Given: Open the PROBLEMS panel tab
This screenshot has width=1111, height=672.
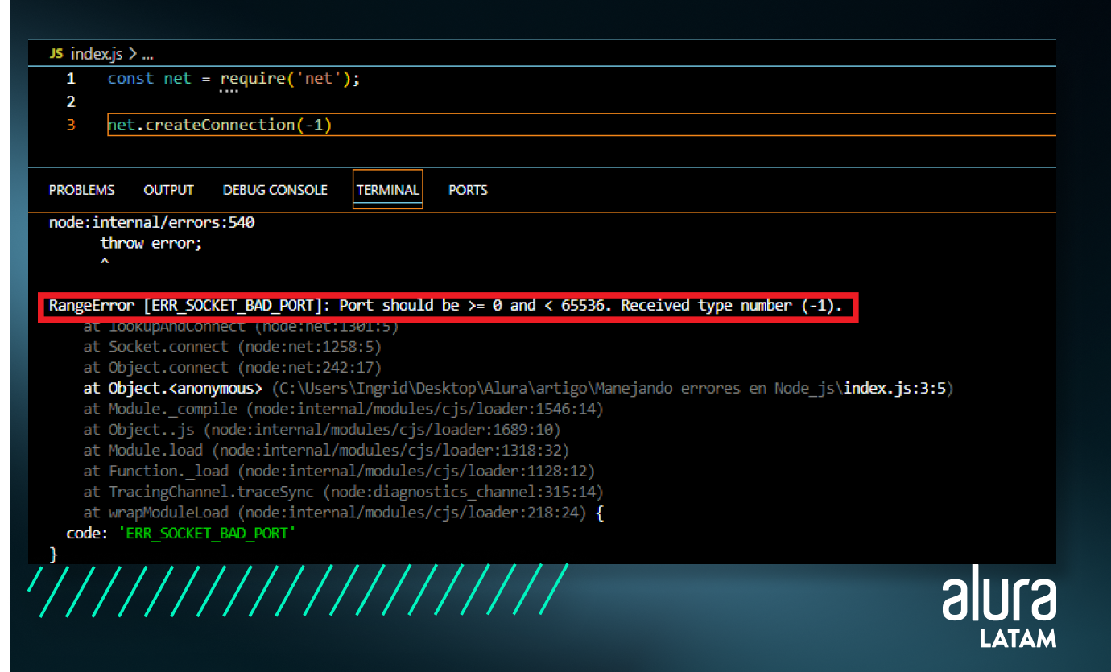Looking at the screenshot, I should pyautogui.click(x=81, y=190).
